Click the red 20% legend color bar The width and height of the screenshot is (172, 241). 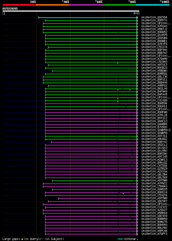pyautogui.click(x=19, y=5)
